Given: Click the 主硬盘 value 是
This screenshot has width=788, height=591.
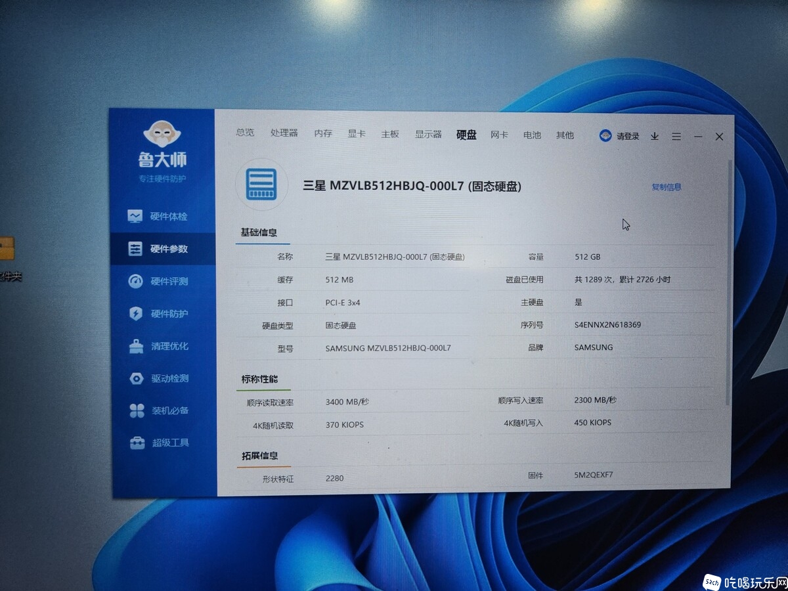Looking at the screenshot, I should pyautogui.click(x=579, y=302).
